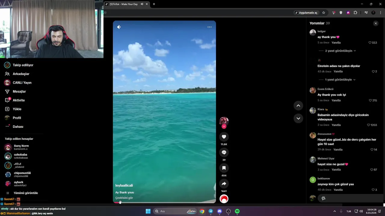Mute the TikTok video sound

119,27
